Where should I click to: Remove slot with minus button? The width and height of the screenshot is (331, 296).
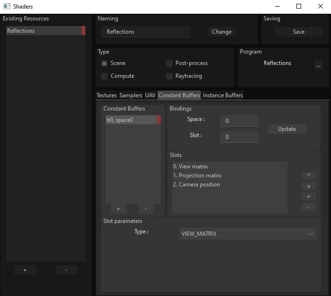coord(309,207)
